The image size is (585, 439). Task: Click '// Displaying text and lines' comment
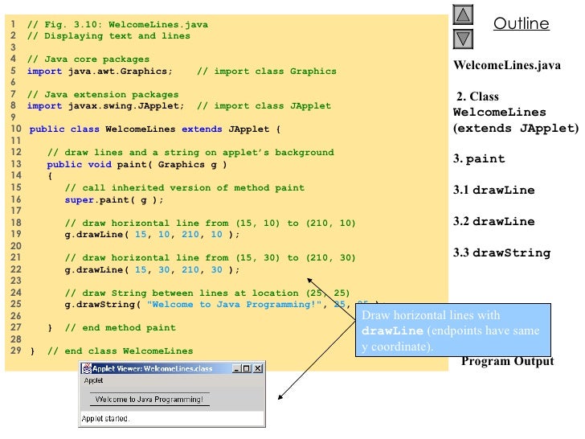[108, 36]
